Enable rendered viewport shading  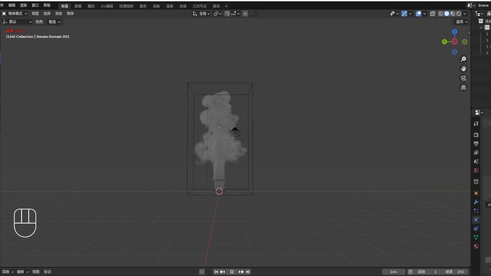(459, 13)
